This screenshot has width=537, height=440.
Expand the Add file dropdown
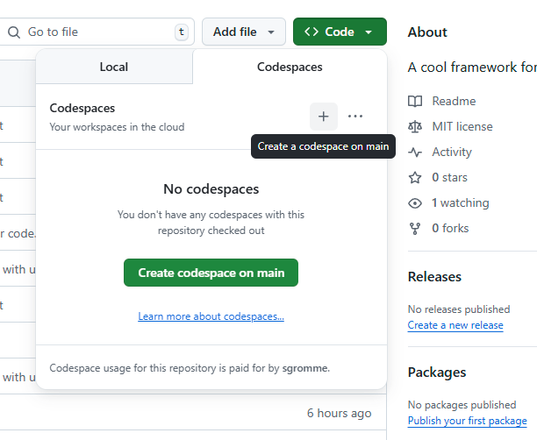point(243,32)
